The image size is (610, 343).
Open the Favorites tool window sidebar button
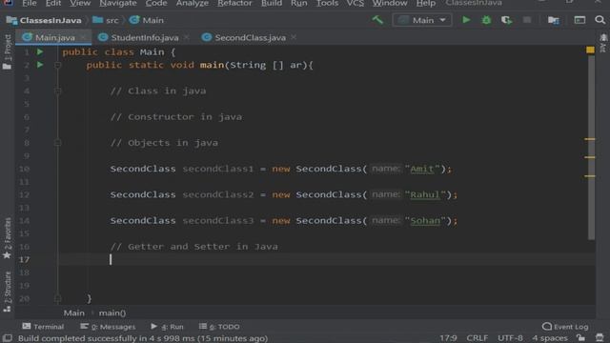click(7, 238)
